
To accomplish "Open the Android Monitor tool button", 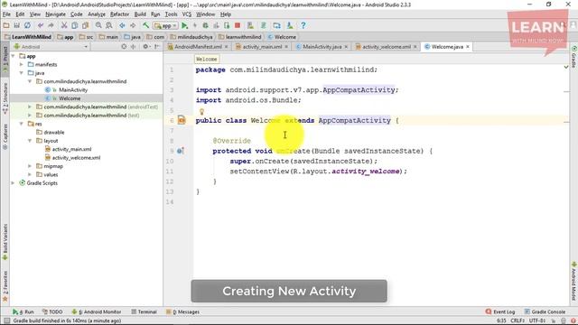I will (97, 311).
